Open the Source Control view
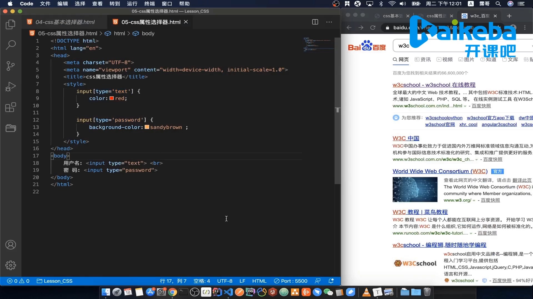 point(11,66)
